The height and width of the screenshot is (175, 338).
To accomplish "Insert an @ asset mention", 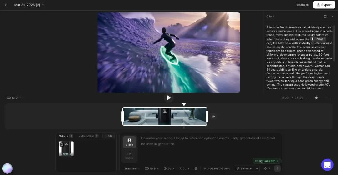I will coord(196,168).
